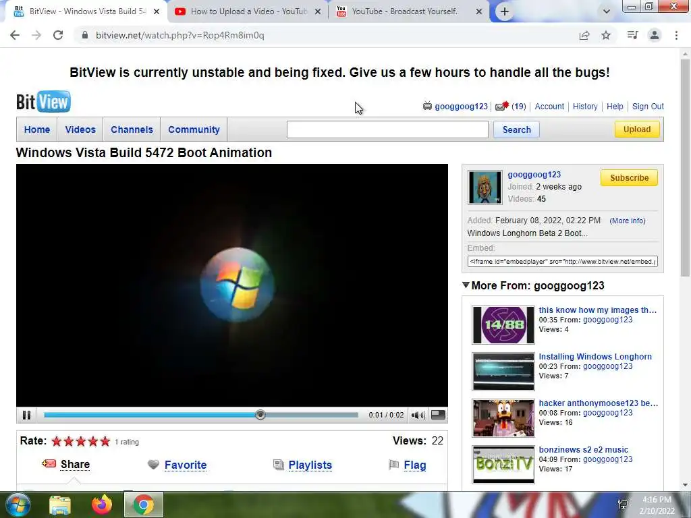The height and width of the screenshot is (518, 691).
Task: Open googgoog123 profile link in uploader box
Action: tap(534, 175)
